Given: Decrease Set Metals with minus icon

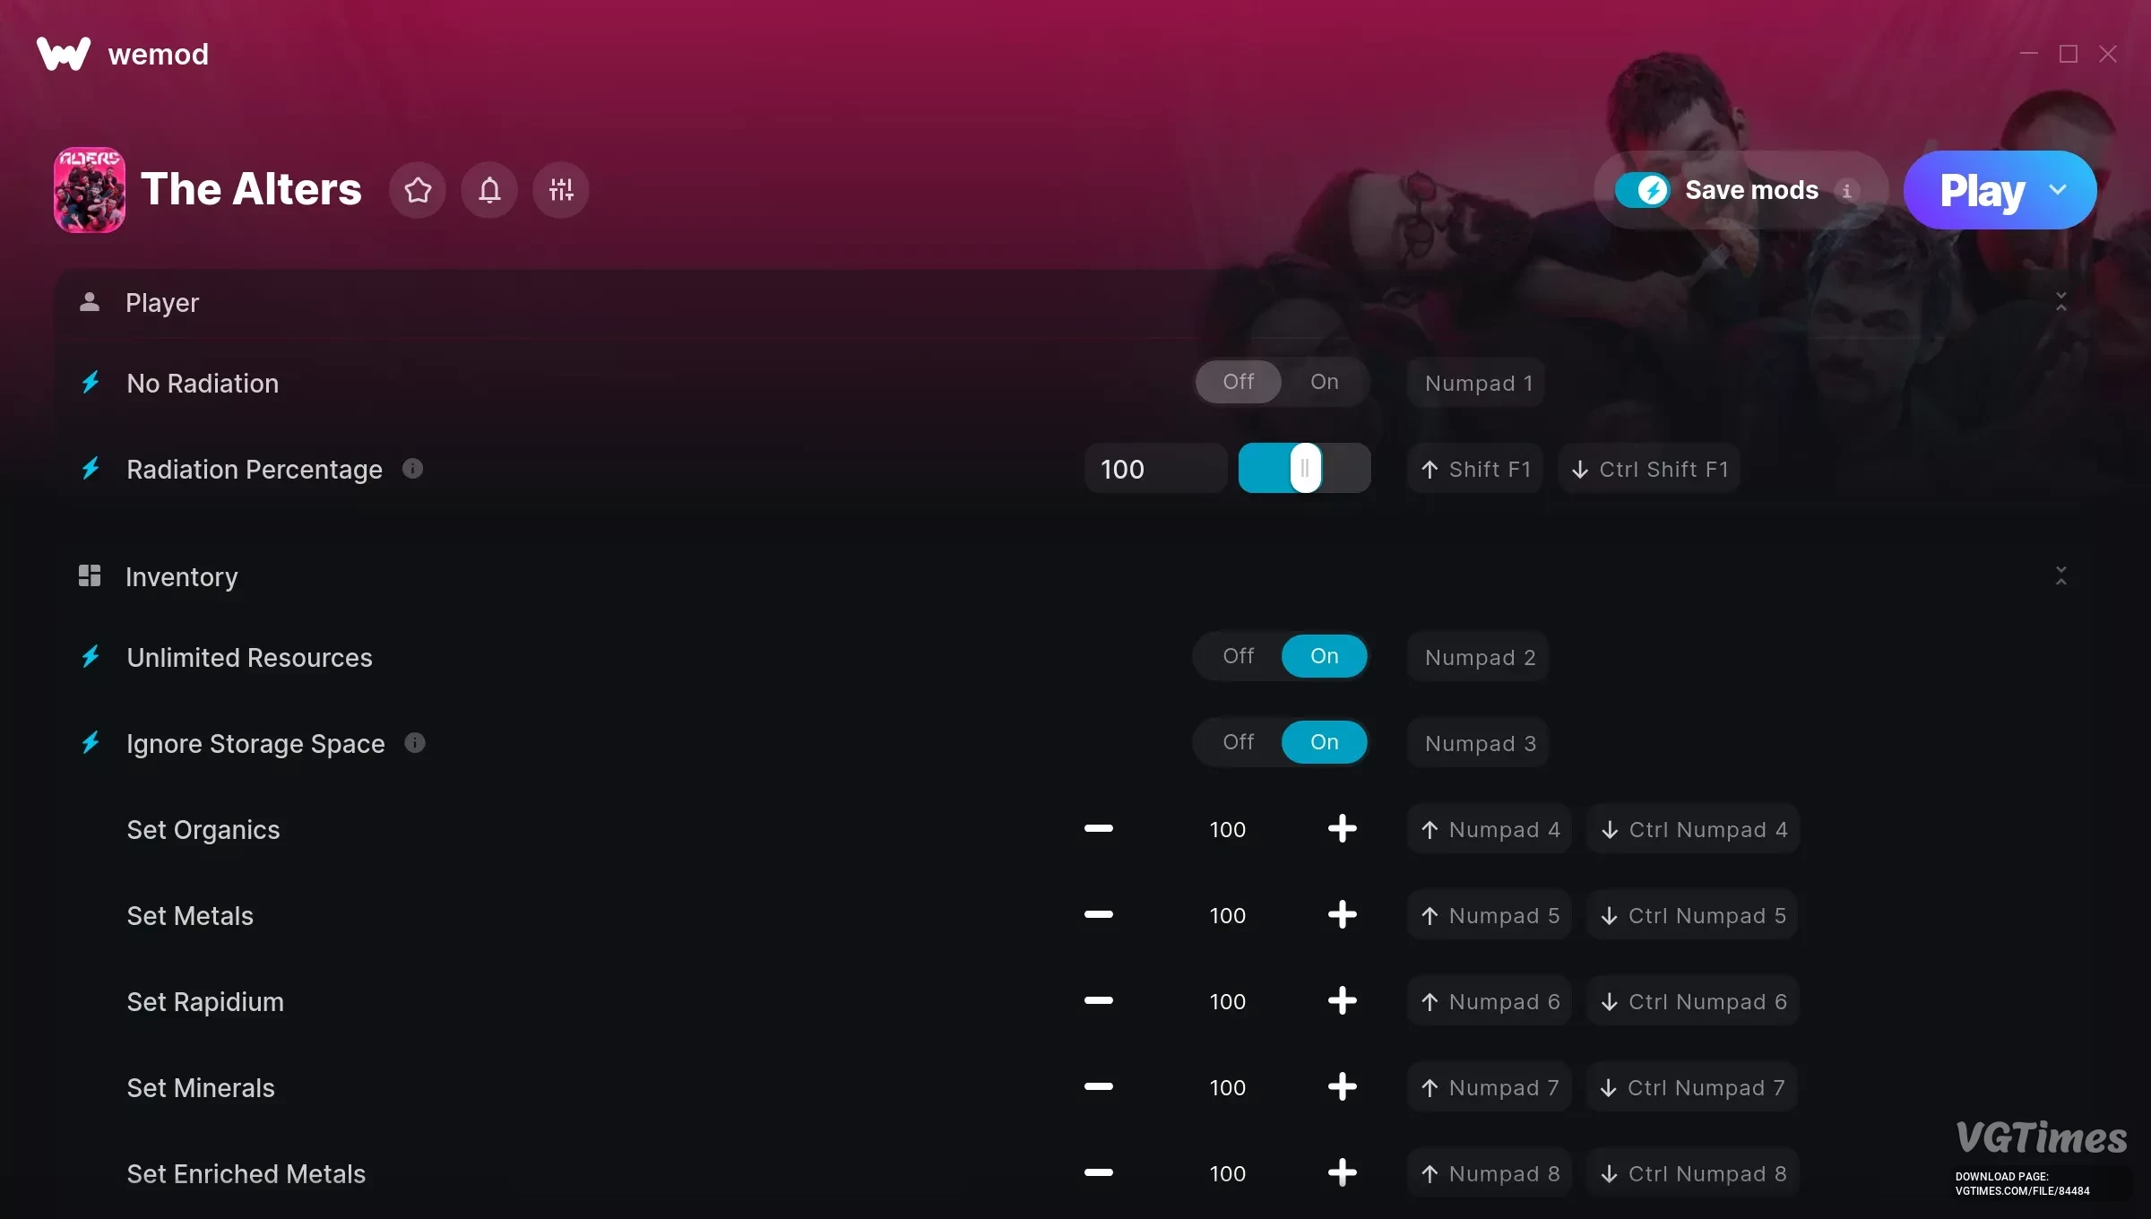Looking at the screenshot, I should [x=1098, y=915].
